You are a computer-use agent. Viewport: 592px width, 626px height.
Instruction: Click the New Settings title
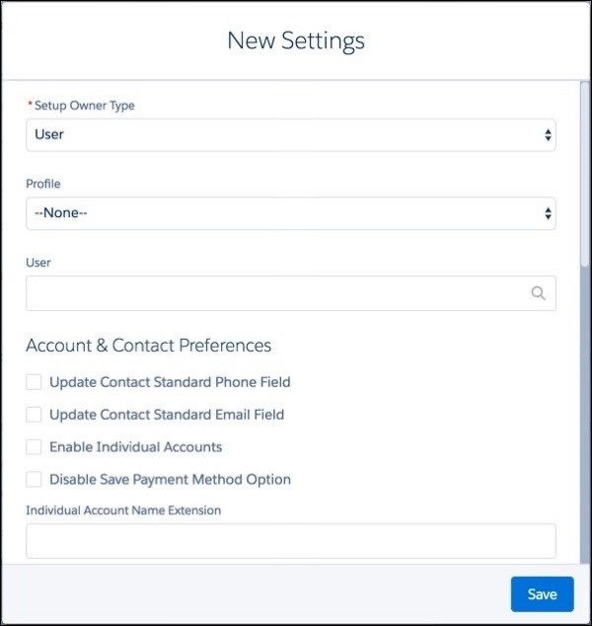[296, 40]
